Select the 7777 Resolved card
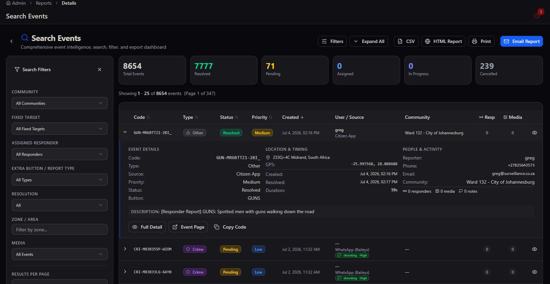Viewport: 550px width, 284px height. point(224,70)
